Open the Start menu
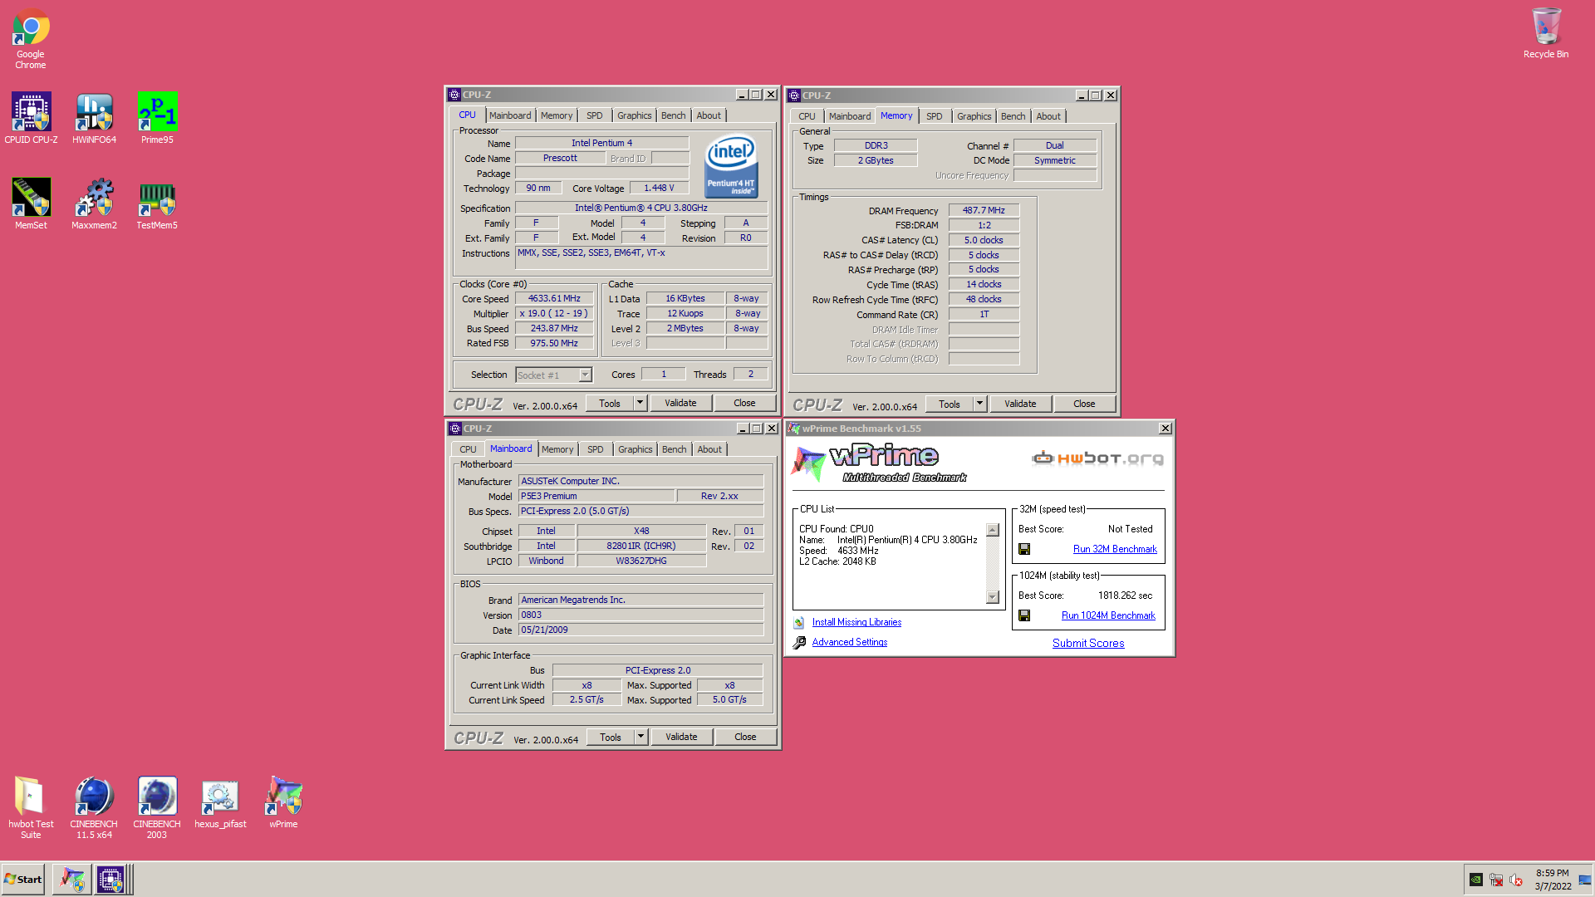The width and height of the screenshot is (1595, 897). tap(23, 879)
